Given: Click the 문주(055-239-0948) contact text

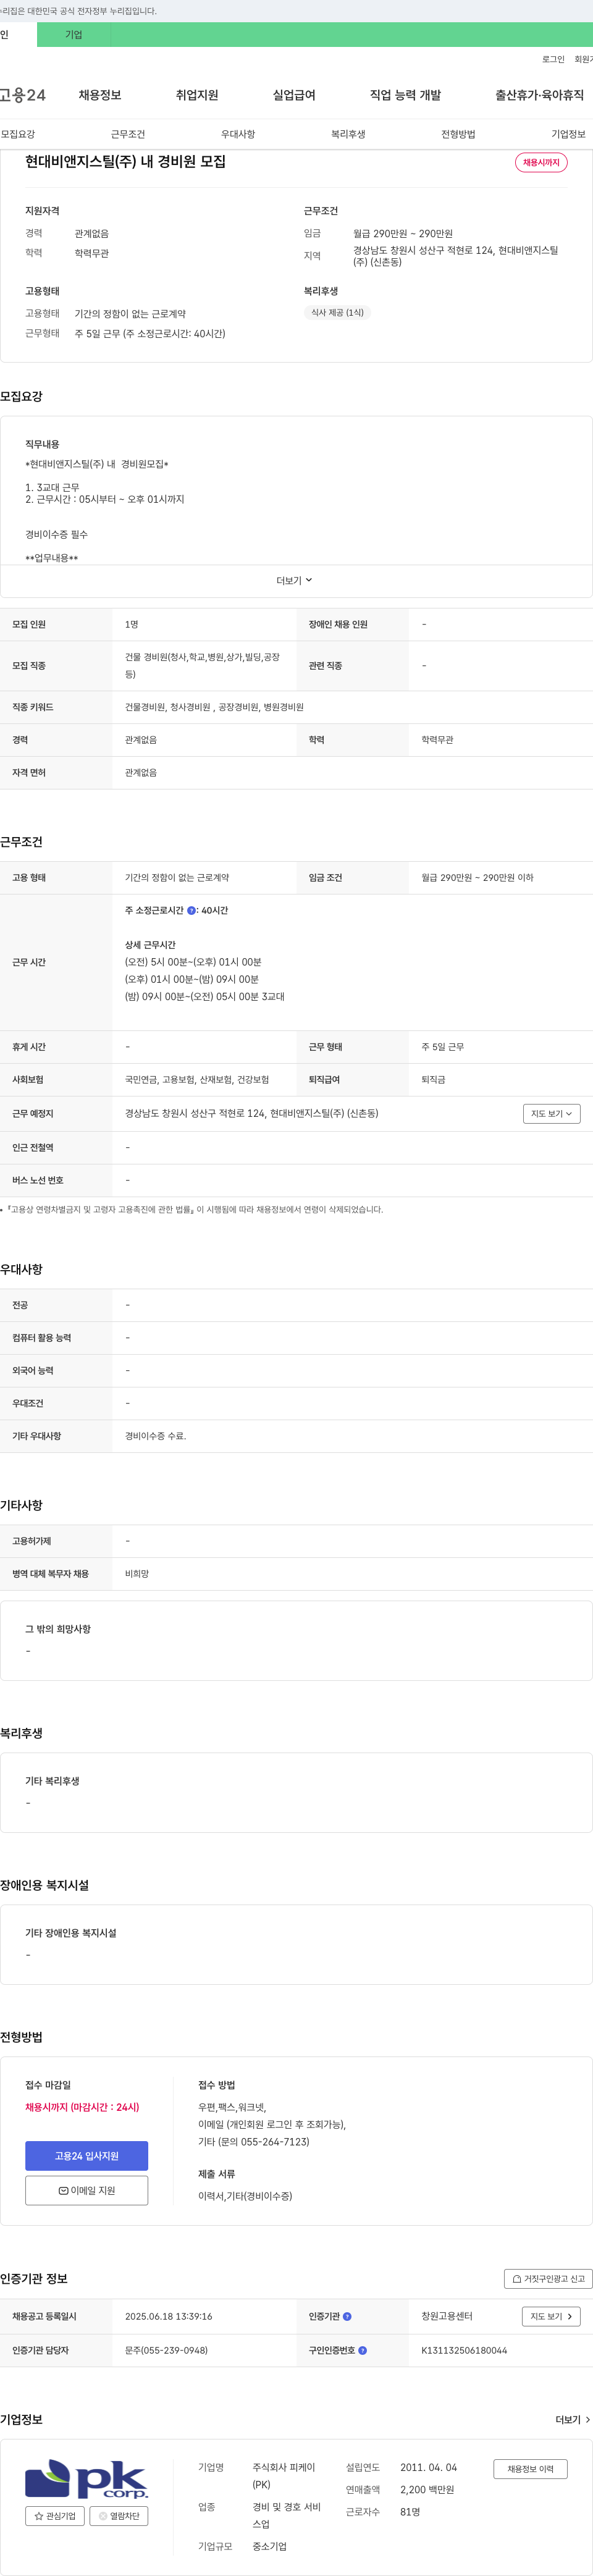Looking at the screenshot, I should click(x=166, y=2351).
